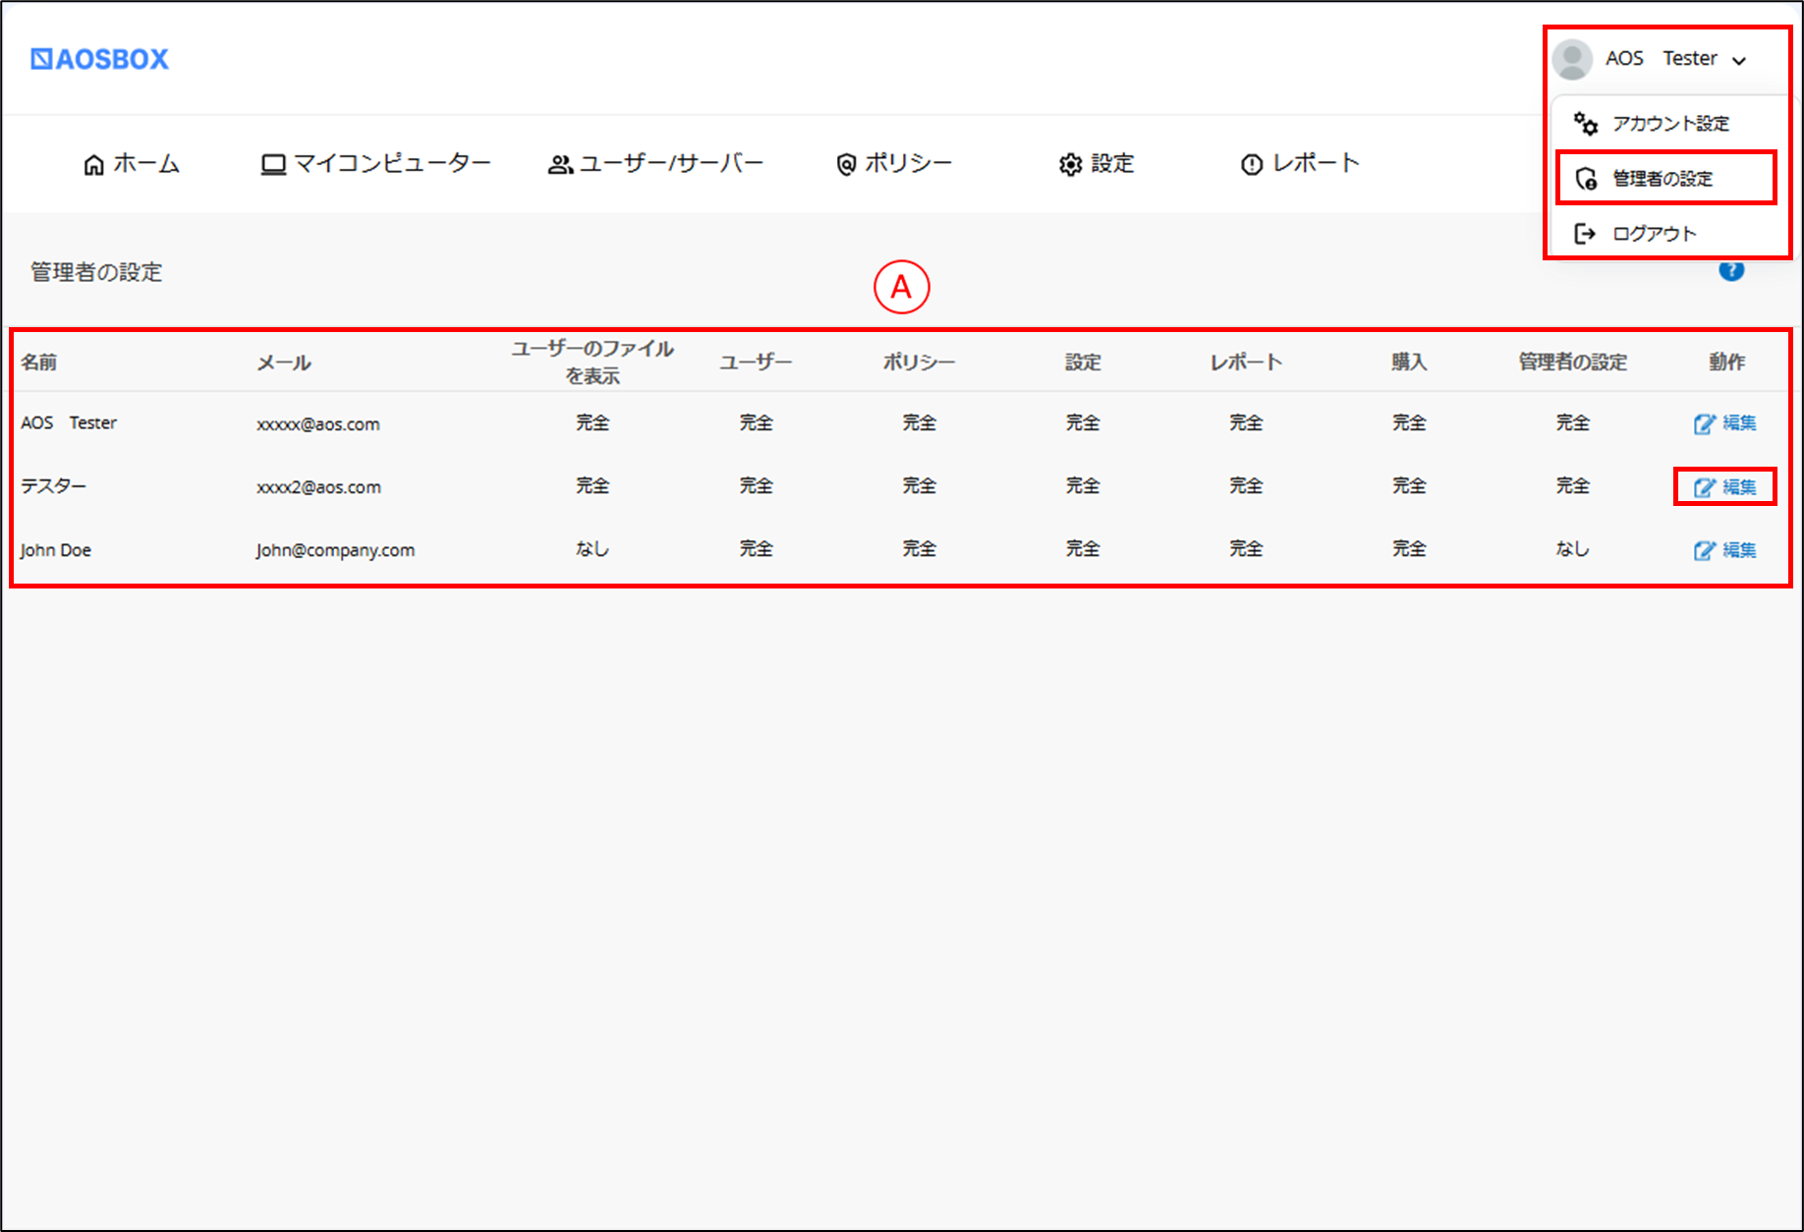
Task: Click the logout arrow icon
Action: click(x=1585, y=233)
